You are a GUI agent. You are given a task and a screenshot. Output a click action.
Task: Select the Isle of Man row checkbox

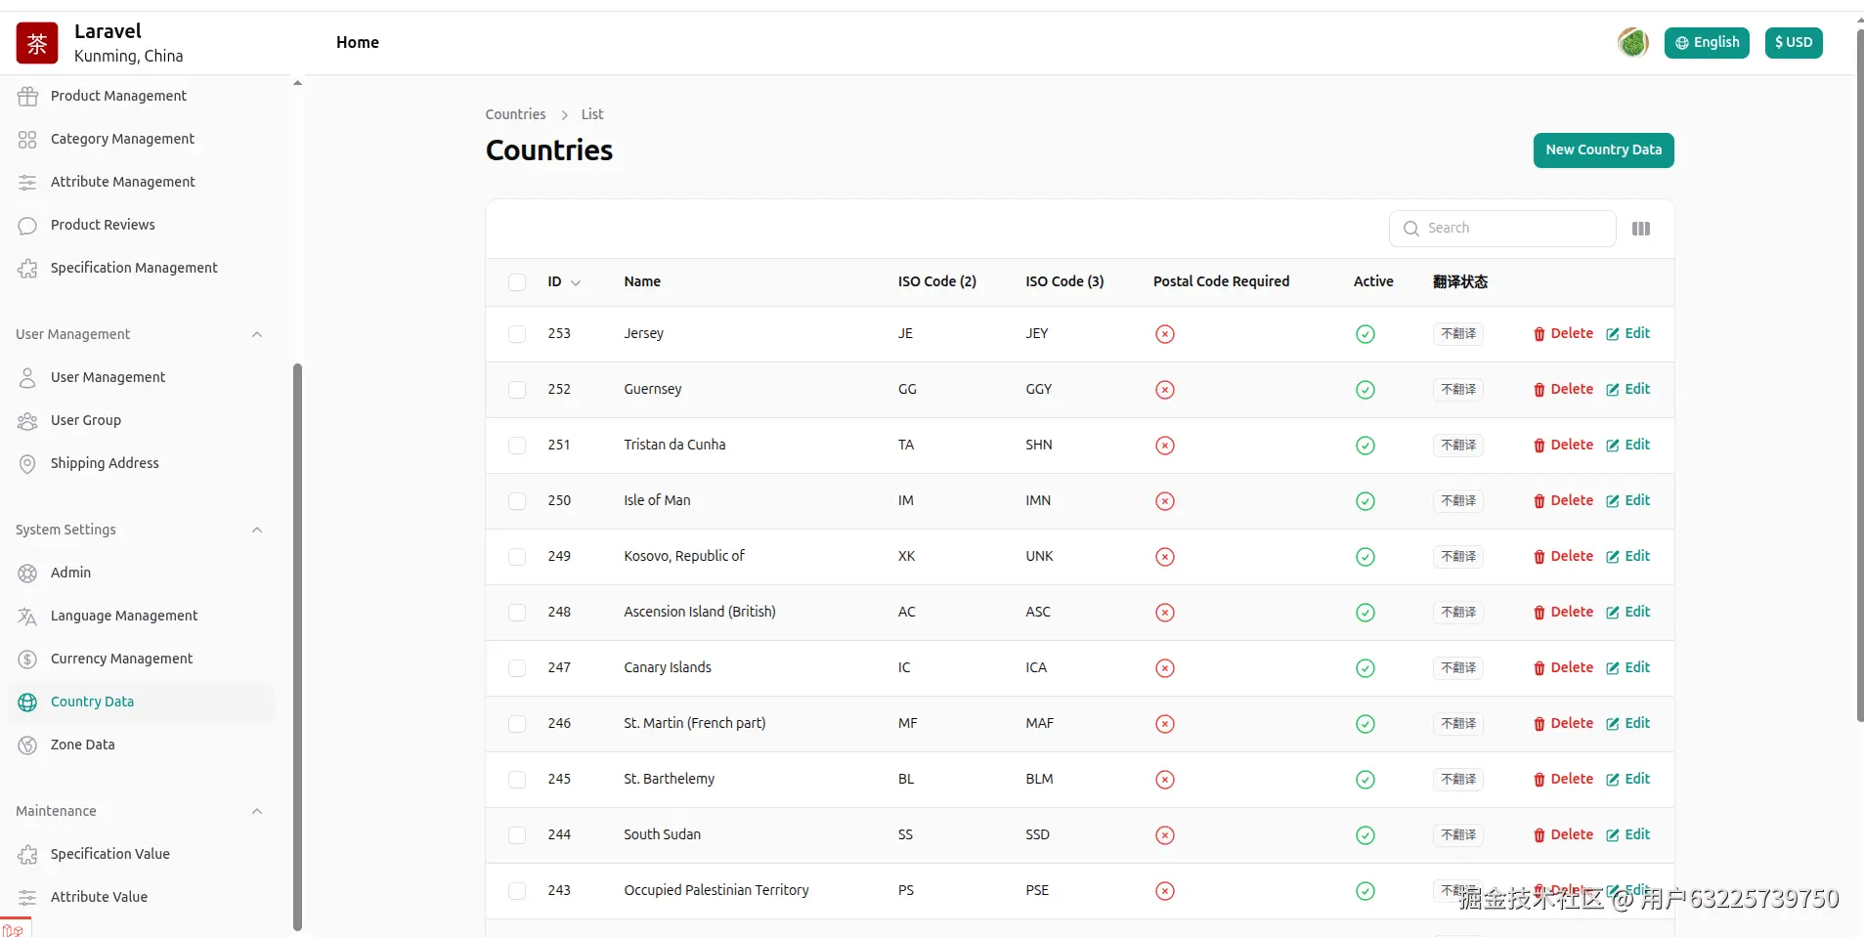click(x=517, y=501)
